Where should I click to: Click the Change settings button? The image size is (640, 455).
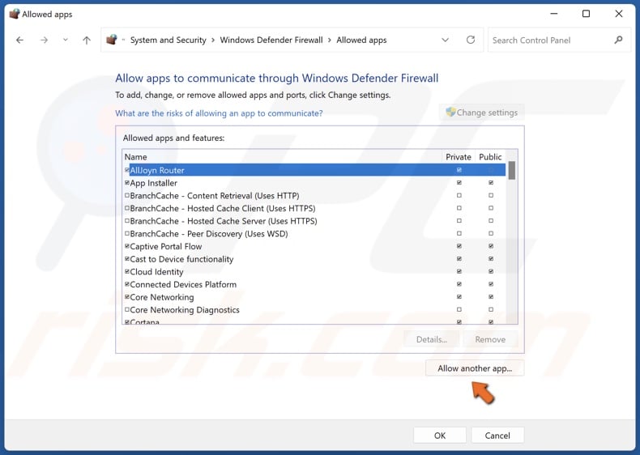coord(482,113)
